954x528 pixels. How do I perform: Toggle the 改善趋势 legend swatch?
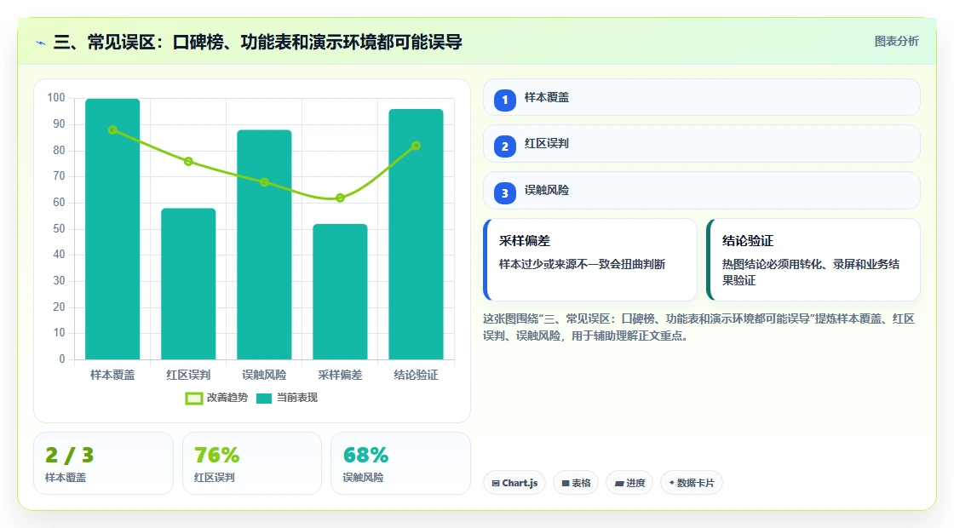click(x=194, y=399)
